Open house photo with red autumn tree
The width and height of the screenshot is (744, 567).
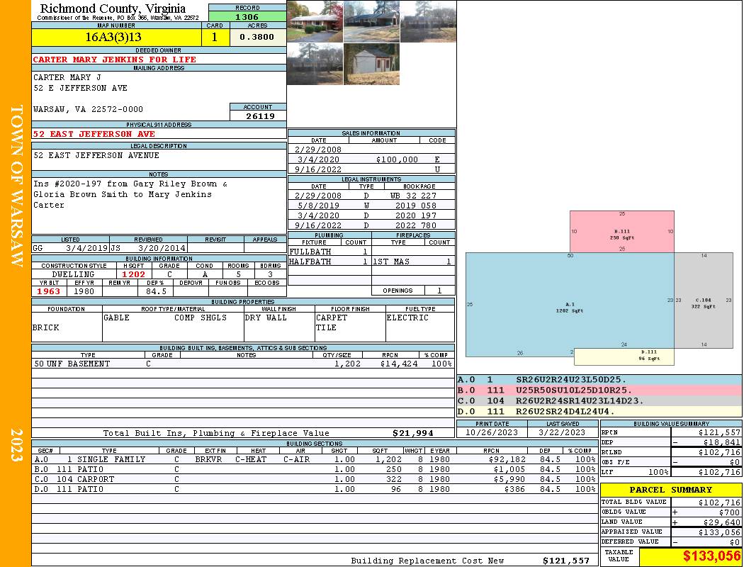[315, 21]
